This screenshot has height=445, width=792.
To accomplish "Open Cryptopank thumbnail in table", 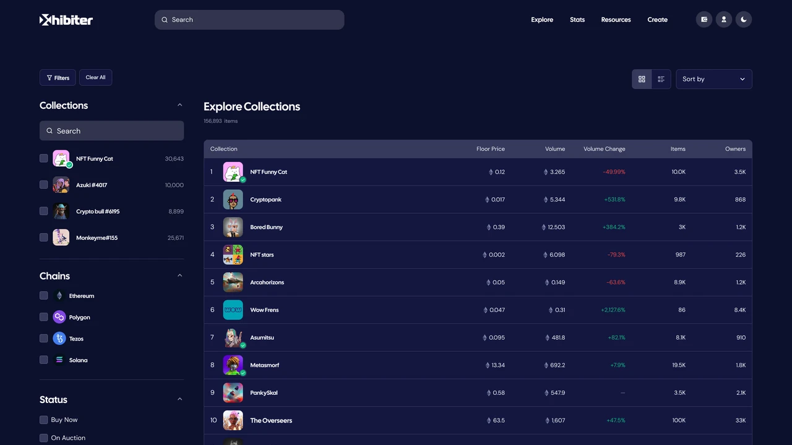I will [x=233, y=200].
